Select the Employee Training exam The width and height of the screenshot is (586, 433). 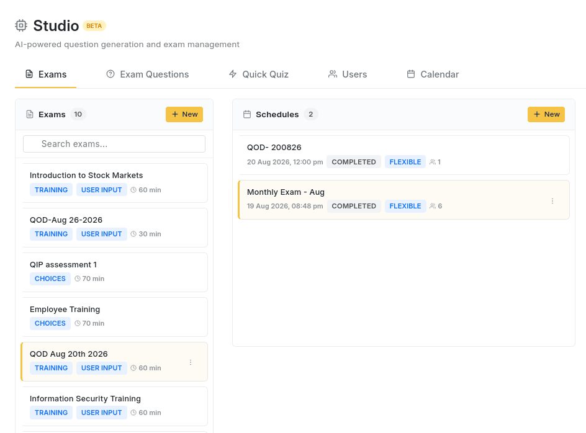point(115,317)
